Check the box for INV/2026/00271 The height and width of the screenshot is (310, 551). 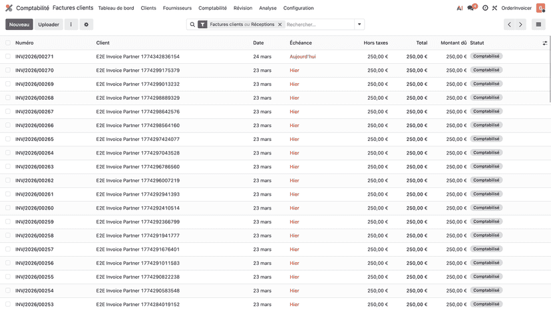click(x=8, y=57)
